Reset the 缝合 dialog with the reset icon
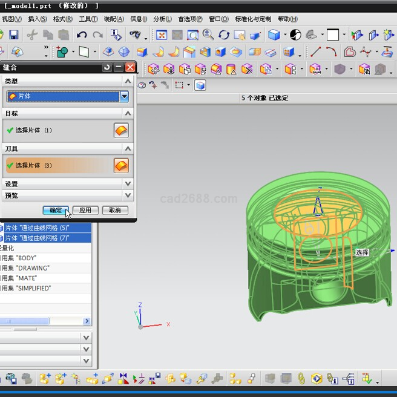The image size is (397, 397). 107,68
